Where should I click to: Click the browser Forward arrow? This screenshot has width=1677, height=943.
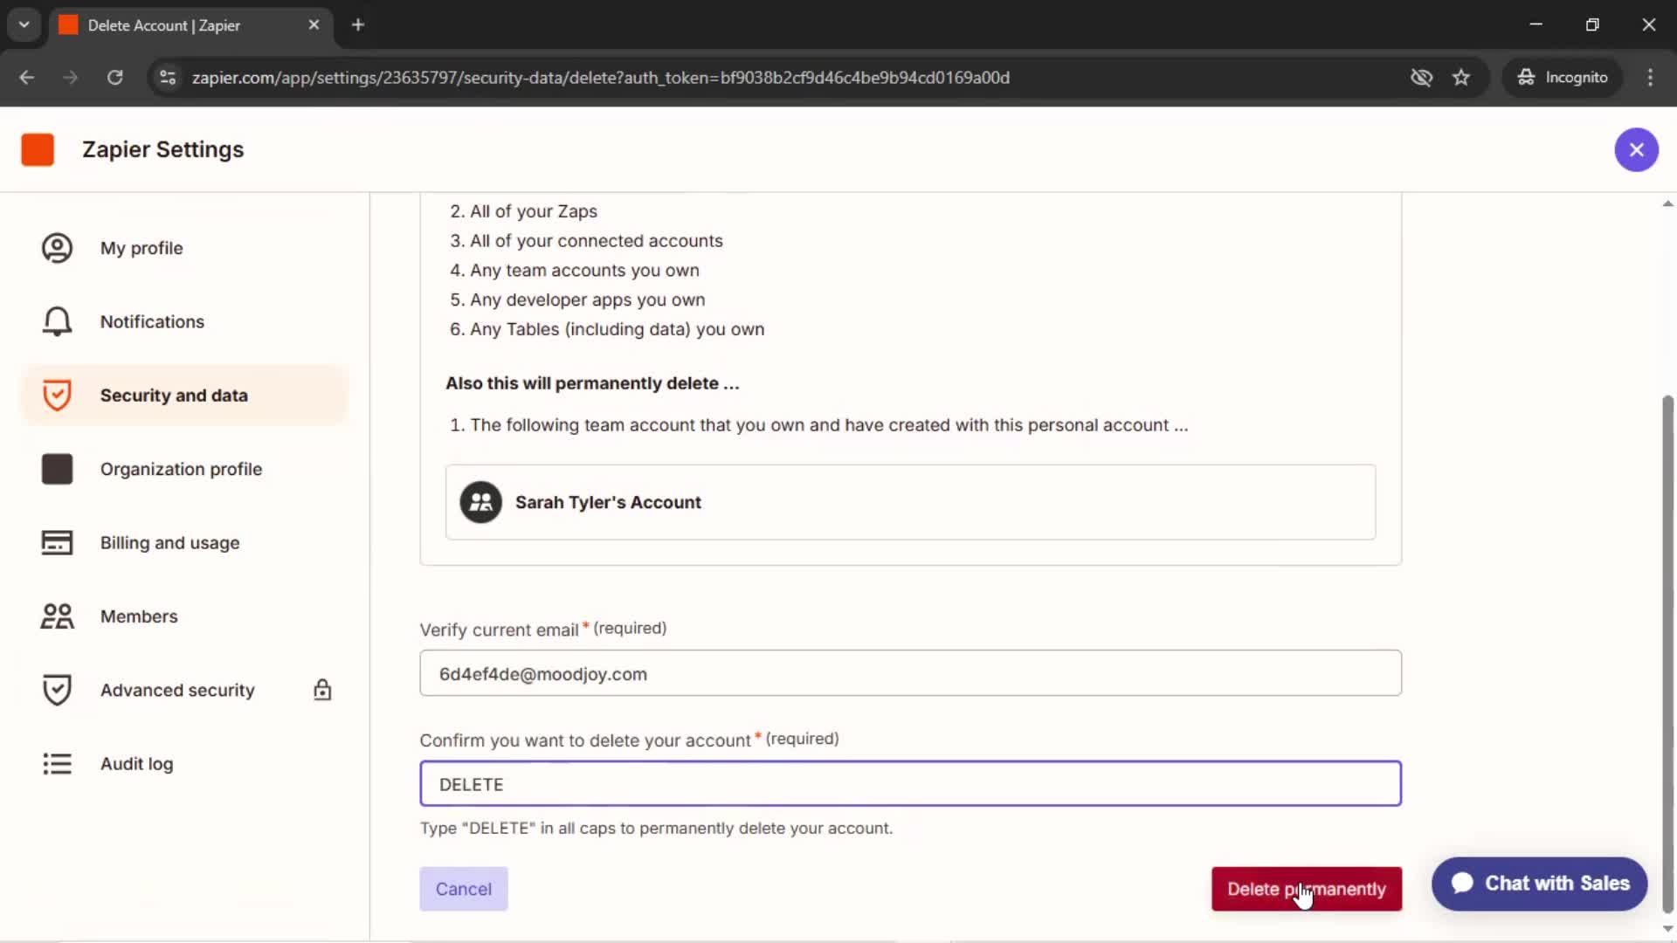tap(71, 78)
